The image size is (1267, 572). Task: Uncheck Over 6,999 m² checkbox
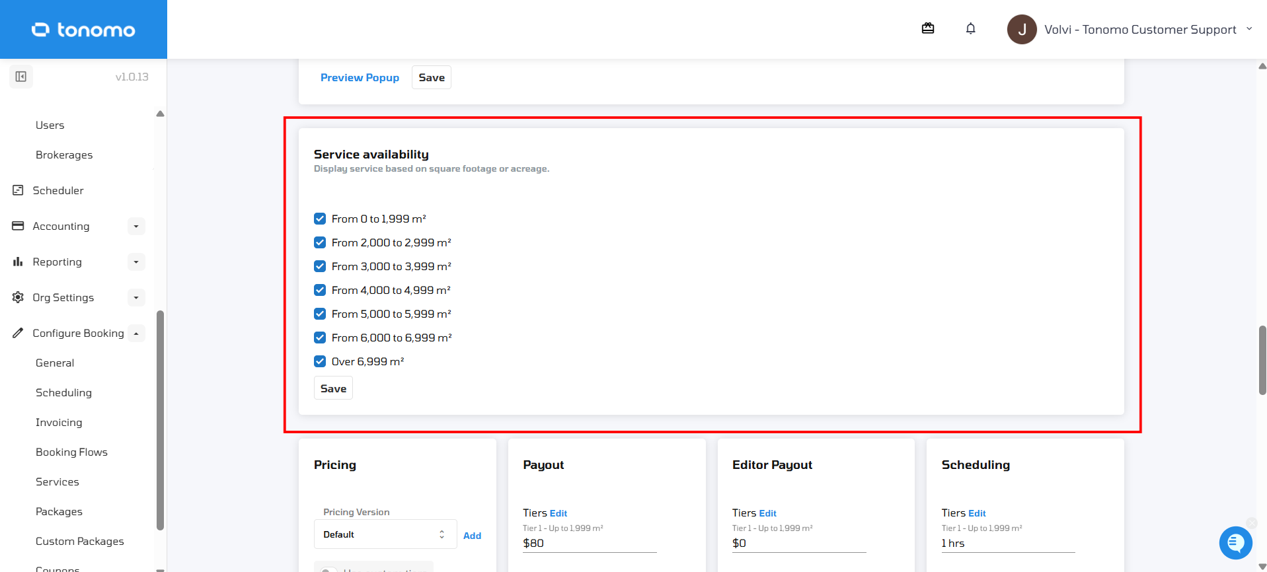coord(320,361)
